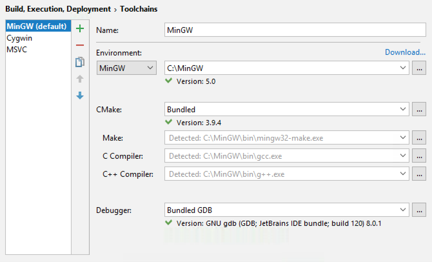Open the MinGW environment type dropdown

click(x=126, y=68)
